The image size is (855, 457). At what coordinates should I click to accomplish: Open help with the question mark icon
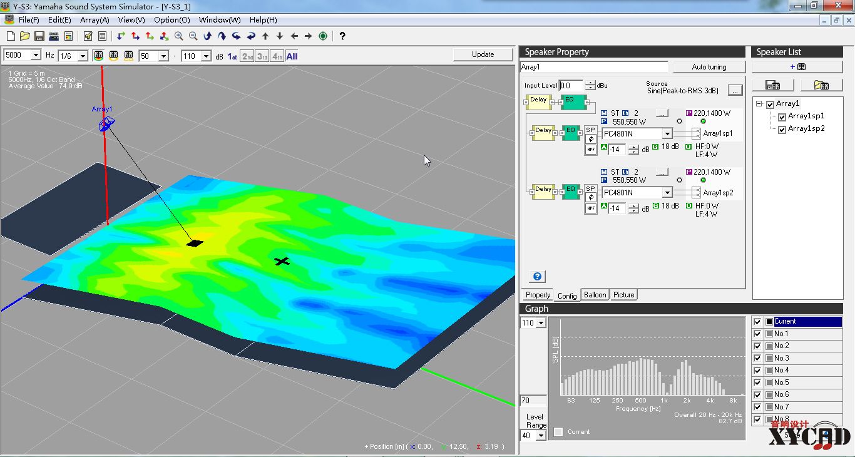tap(342, 36)
